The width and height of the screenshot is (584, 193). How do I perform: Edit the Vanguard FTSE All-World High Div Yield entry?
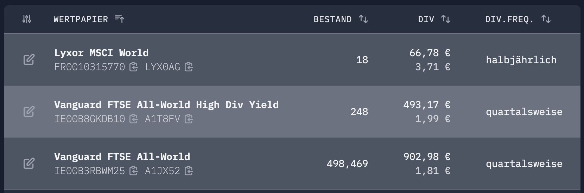click(x=29, y=112)
